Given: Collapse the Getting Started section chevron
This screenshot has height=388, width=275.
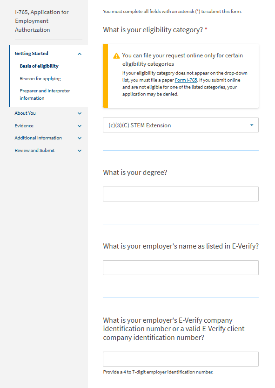Looking at the screenshot, I should tap(79, 53).
